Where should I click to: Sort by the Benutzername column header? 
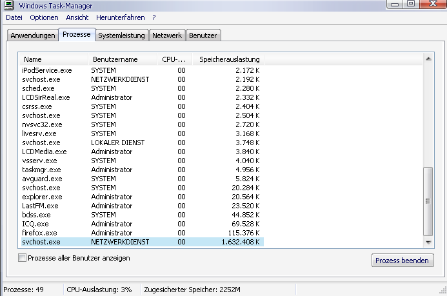(123, 59)
